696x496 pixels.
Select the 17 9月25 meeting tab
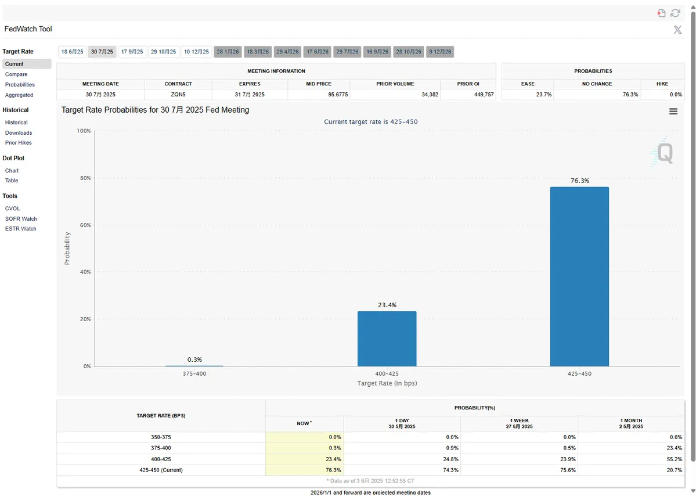(132, 52)
